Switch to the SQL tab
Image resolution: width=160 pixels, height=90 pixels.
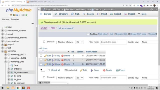(x=75, y=14)
